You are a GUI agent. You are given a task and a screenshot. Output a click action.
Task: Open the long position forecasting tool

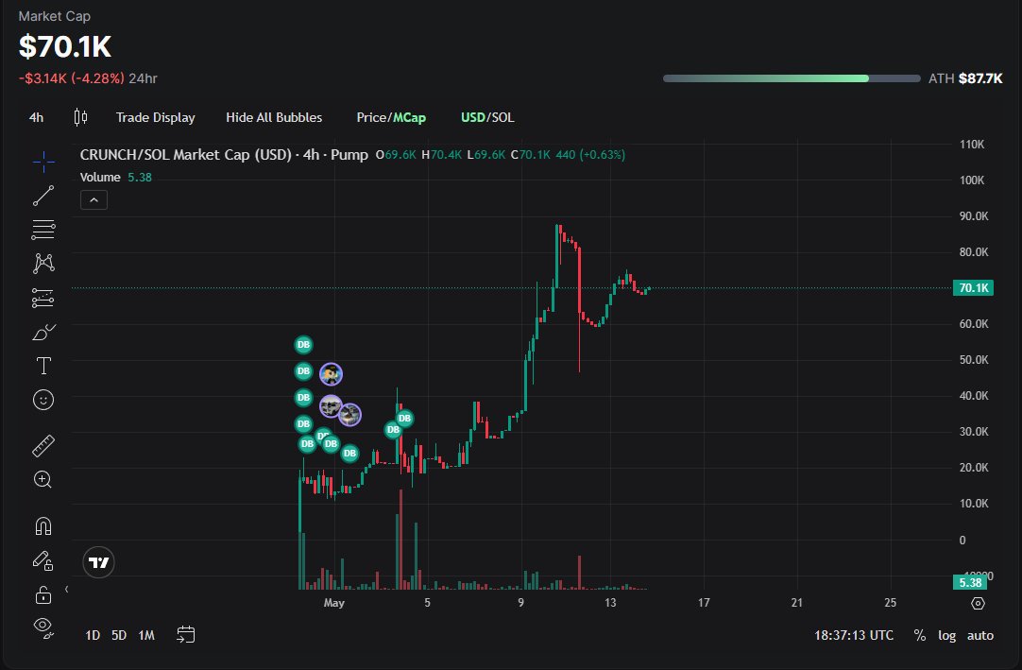click(43, 298)
